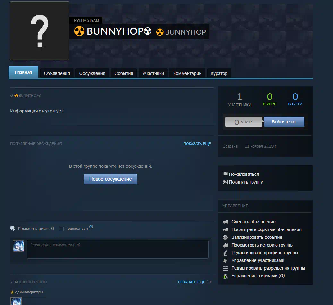The width and height of the screenshot is (333, 305).
Task: Click the 1 УЧАСТНИКИ member count
Action: (240, 100)
